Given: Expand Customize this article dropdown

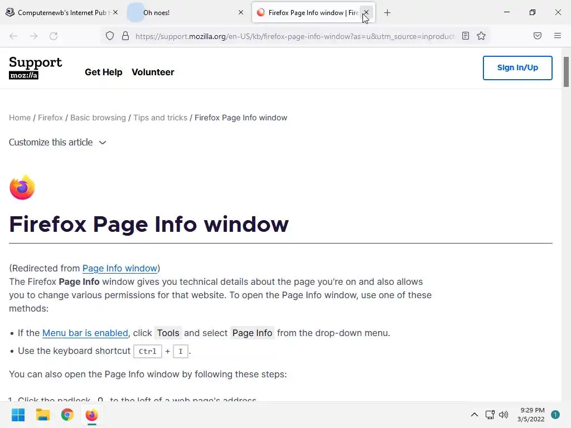Looking at the screenshot, I should [x=57, y=142].
